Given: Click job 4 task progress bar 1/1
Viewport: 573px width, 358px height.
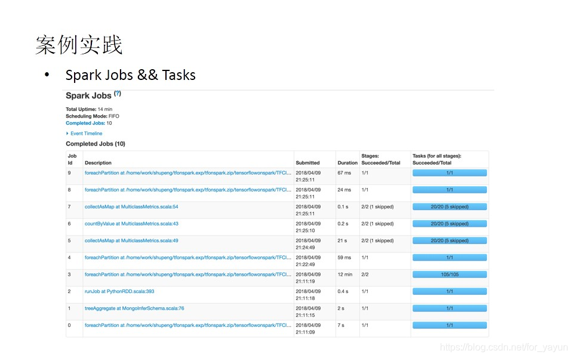Looking at the screenshot, I should (x=449, y=258).
